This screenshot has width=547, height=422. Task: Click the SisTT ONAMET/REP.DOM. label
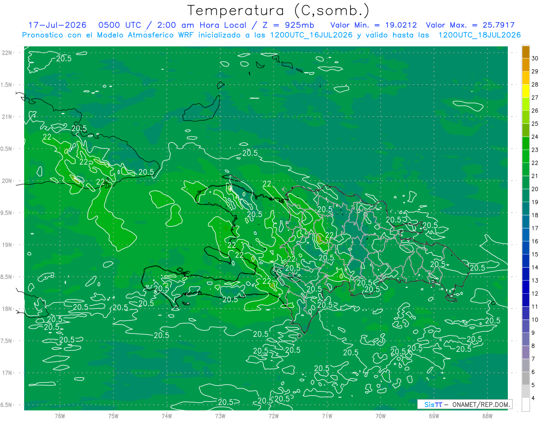tap(464, 404)
